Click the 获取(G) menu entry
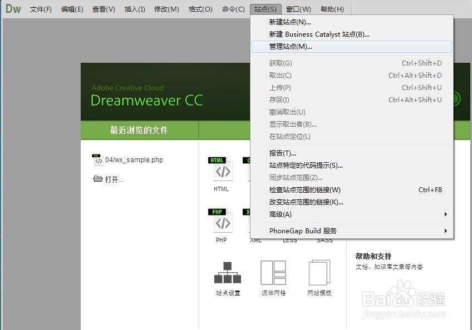 [x=352, y=63]
